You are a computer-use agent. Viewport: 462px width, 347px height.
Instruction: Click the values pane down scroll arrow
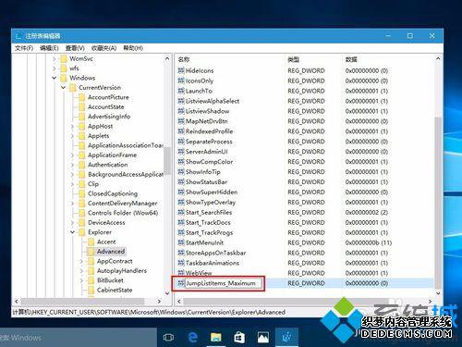[x=438, y=293]
